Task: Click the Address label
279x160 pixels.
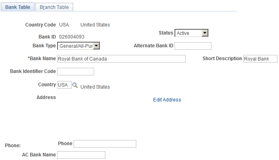Action: point(46,97)
